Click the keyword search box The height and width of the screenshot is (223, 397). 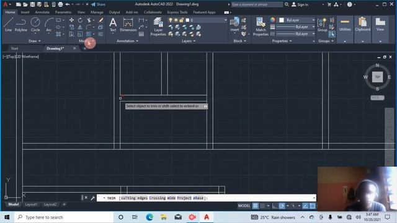(x=257, y=4)
